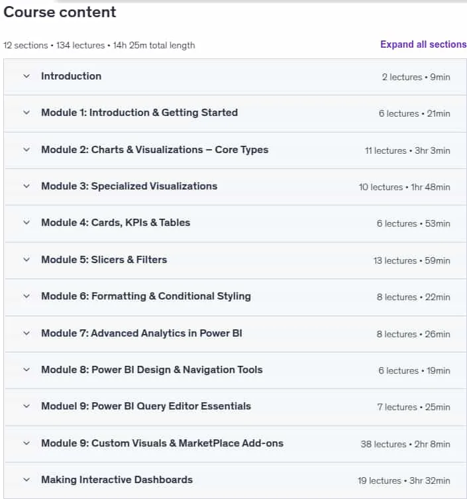Screen dimensions: 467x499
Task: Click the 38 lectures • 2hr 8min label
Action: point(405,444)
